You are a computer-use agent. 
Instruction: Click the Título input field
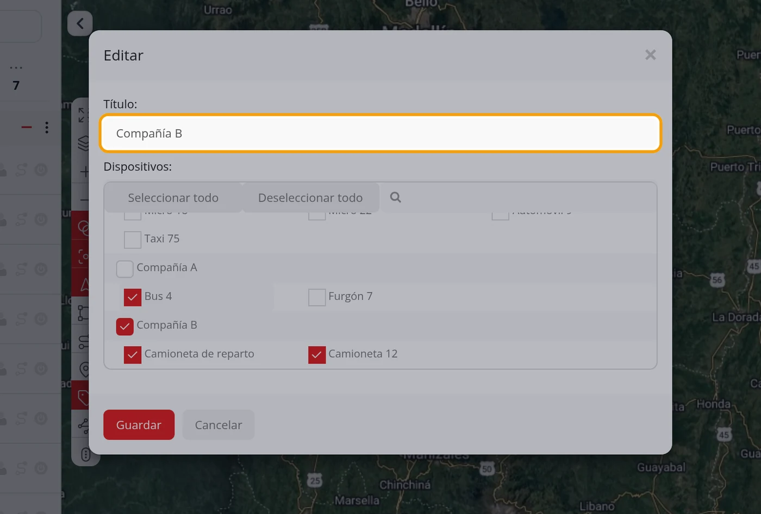pos(380,133)
